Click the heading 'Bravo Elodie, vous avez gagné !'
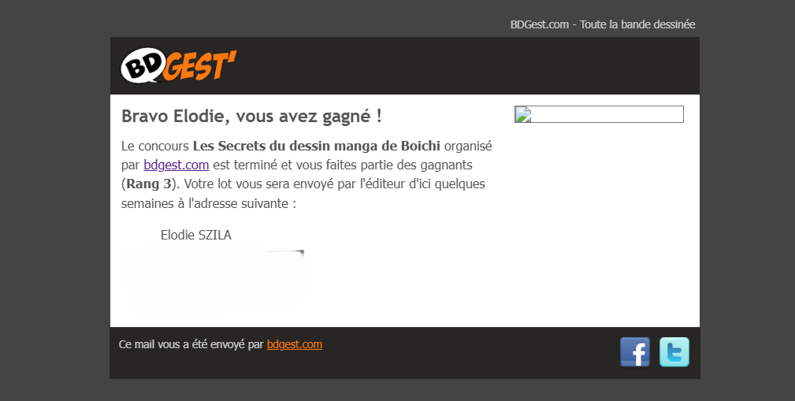The height and width of the screenshot is (401, 795). point(251,116)
